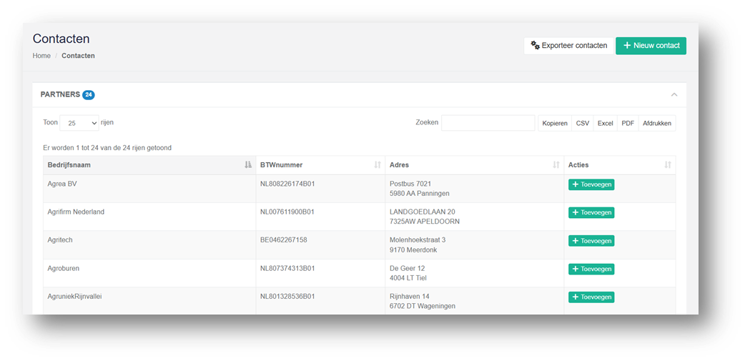Click plus icon in Agrea BV row

(575, 184)
